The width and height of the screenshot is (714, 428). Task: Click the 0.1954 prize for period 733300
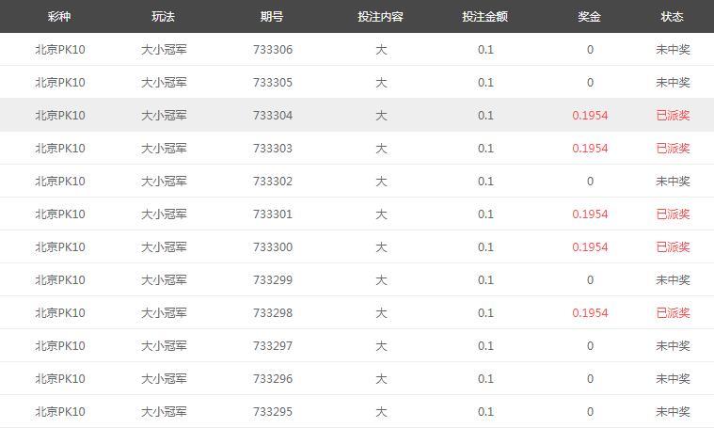(x=590, y=247)
